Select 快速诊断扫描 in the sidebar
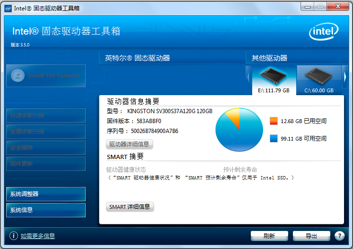The image size is (353, 249). tap(46, 116)
